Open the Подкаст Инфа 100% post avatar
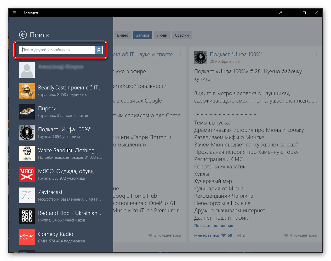The image size is (331, 261). tap(201, 58)
